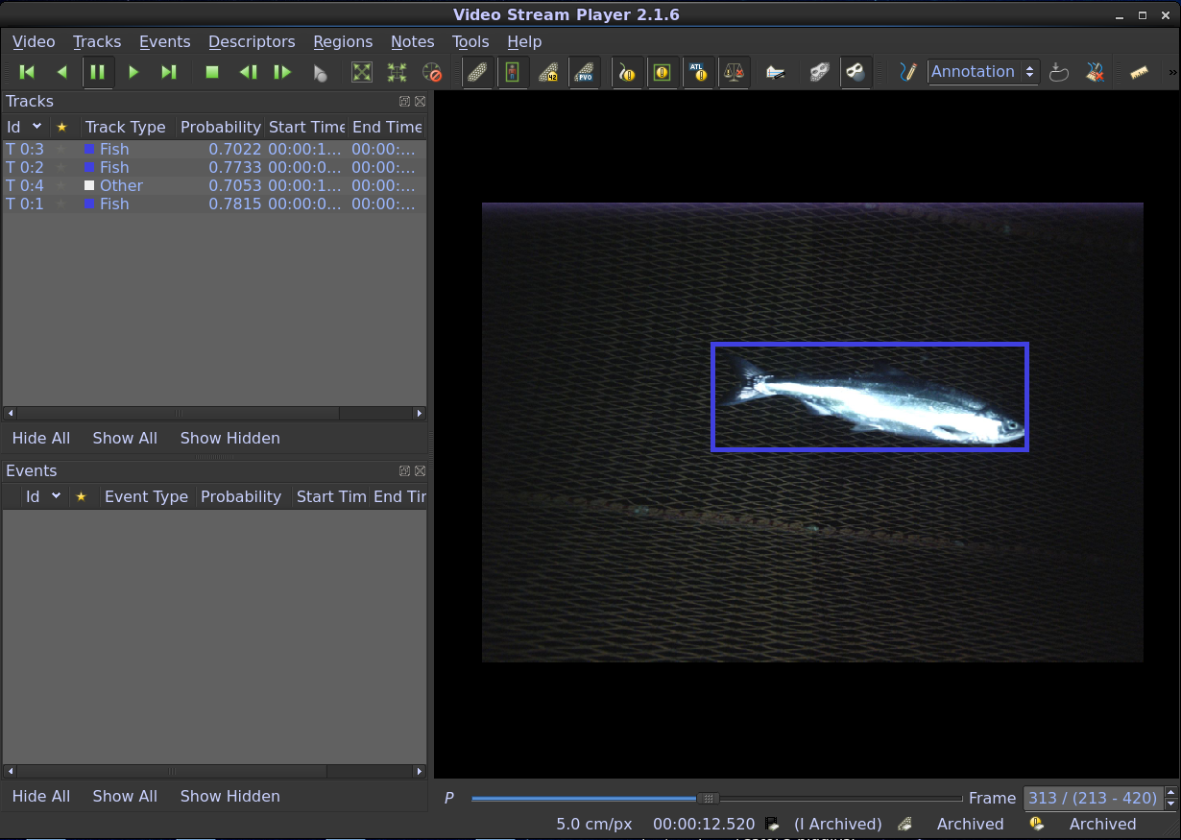Open the ATL probability tool
The image size is (1181, 840).
pyautogui.click(x=699, y=72)
